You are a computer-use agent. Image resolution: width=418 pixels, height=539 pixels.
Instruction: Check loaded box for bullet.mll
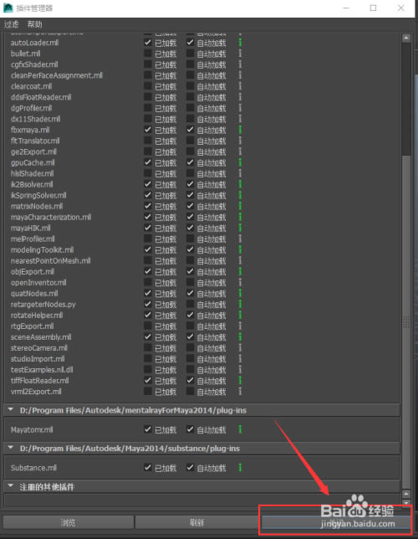coord(148,54)
